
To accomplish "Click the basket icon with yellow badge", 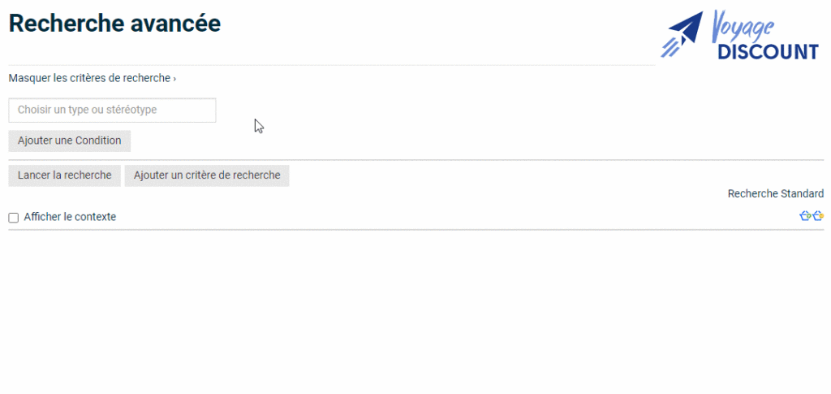I will (818, 216).
